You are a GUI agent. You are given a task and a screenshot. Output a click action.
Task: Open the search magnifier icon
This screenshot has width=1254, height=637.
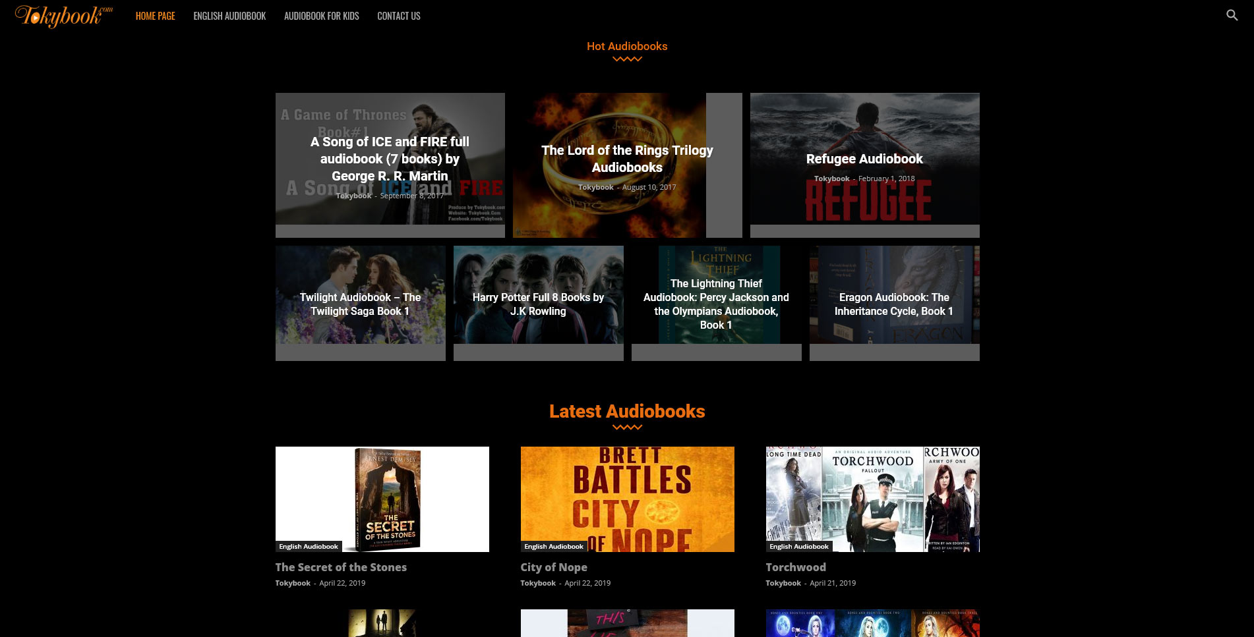pos(1232,15)
